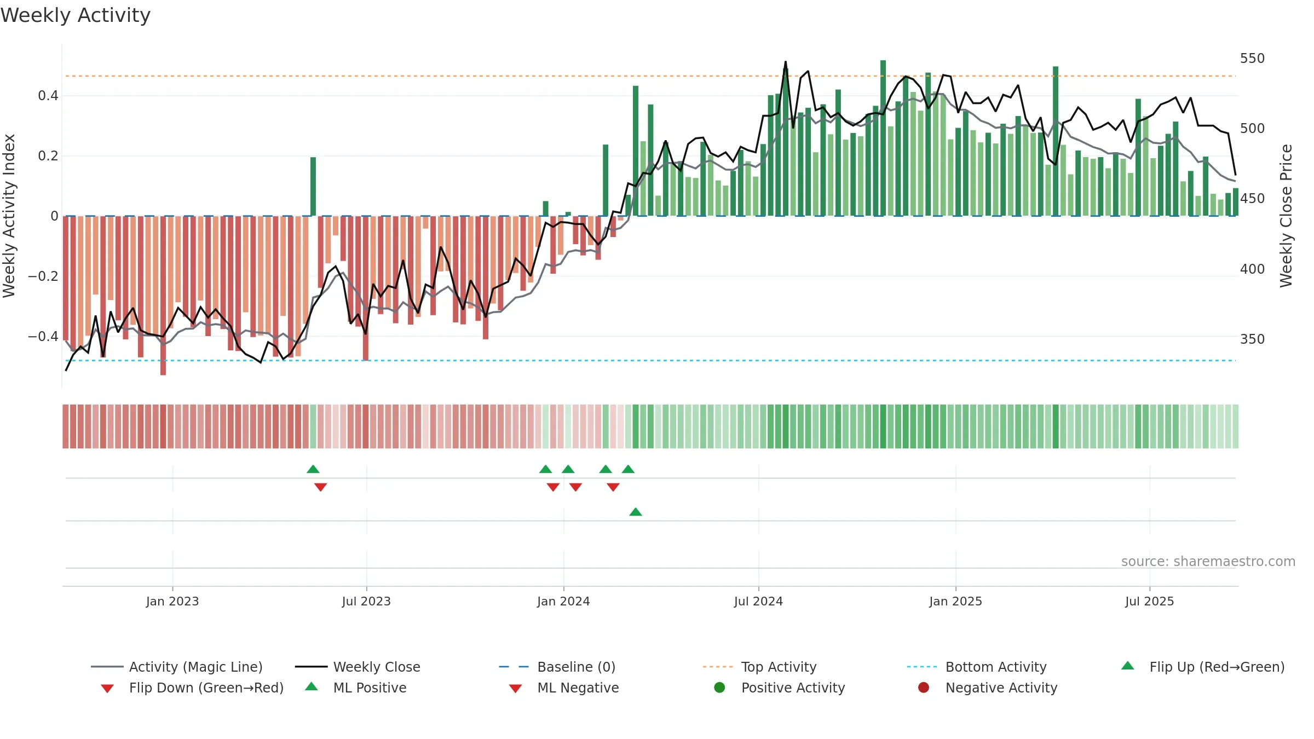
Task: Click the red ML Negative triangle in legend
Action: [x=515, y=689]
